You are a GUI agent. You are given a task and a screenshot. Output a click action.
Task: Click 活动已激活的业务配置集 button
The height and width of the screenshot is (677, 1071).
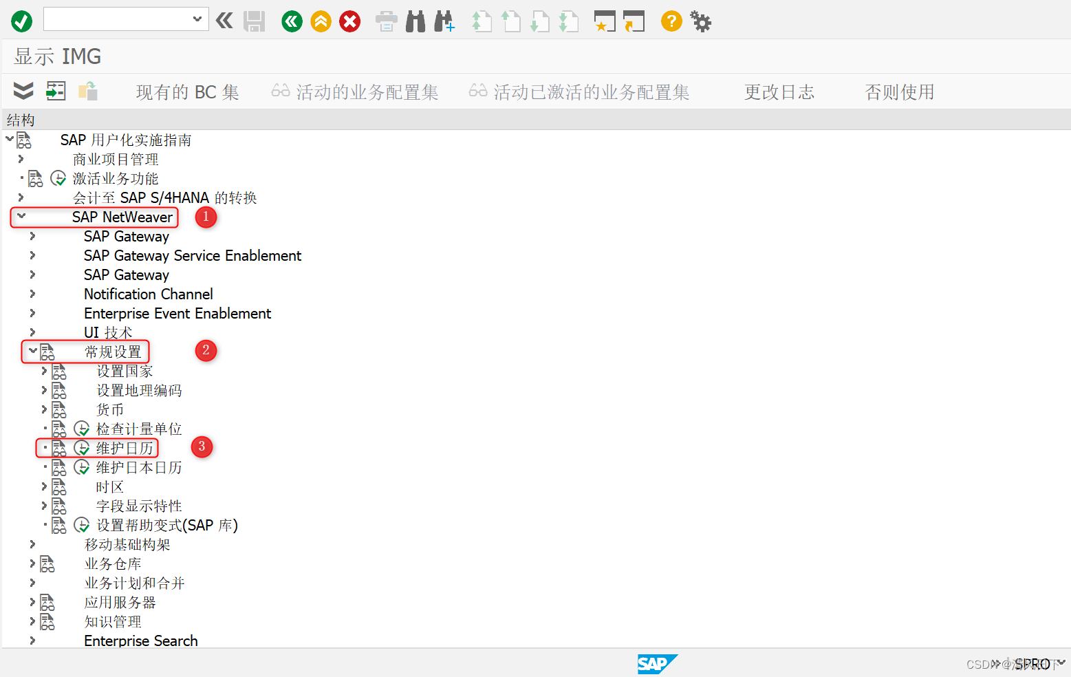(x=579, y=92)
